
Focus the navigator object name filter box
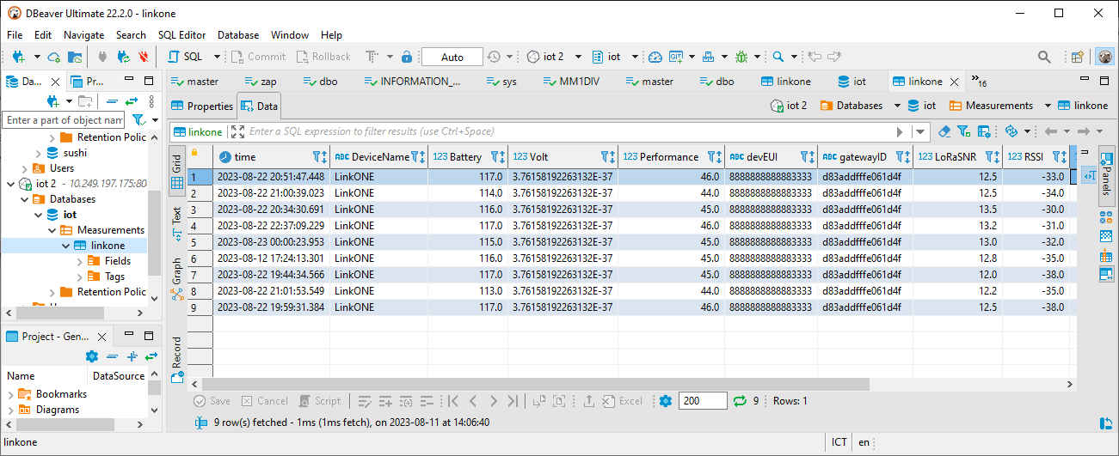click(x=65, y=120)
